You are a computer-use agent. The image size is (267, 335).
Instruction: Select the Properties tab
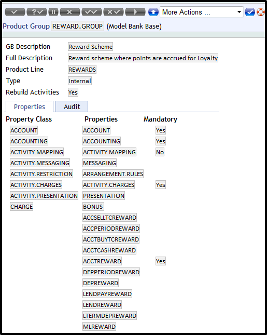(x=30, y=106)
